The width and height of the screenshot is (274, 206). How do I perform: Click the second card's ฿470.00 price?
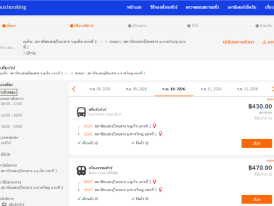(260, 168)
